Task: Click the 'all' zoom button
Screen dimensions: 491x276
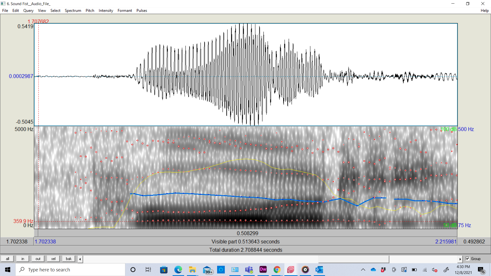Action: tap(7, 259)
